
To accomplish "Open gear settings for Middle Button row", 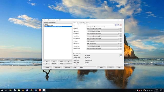I will pos(121,34).
